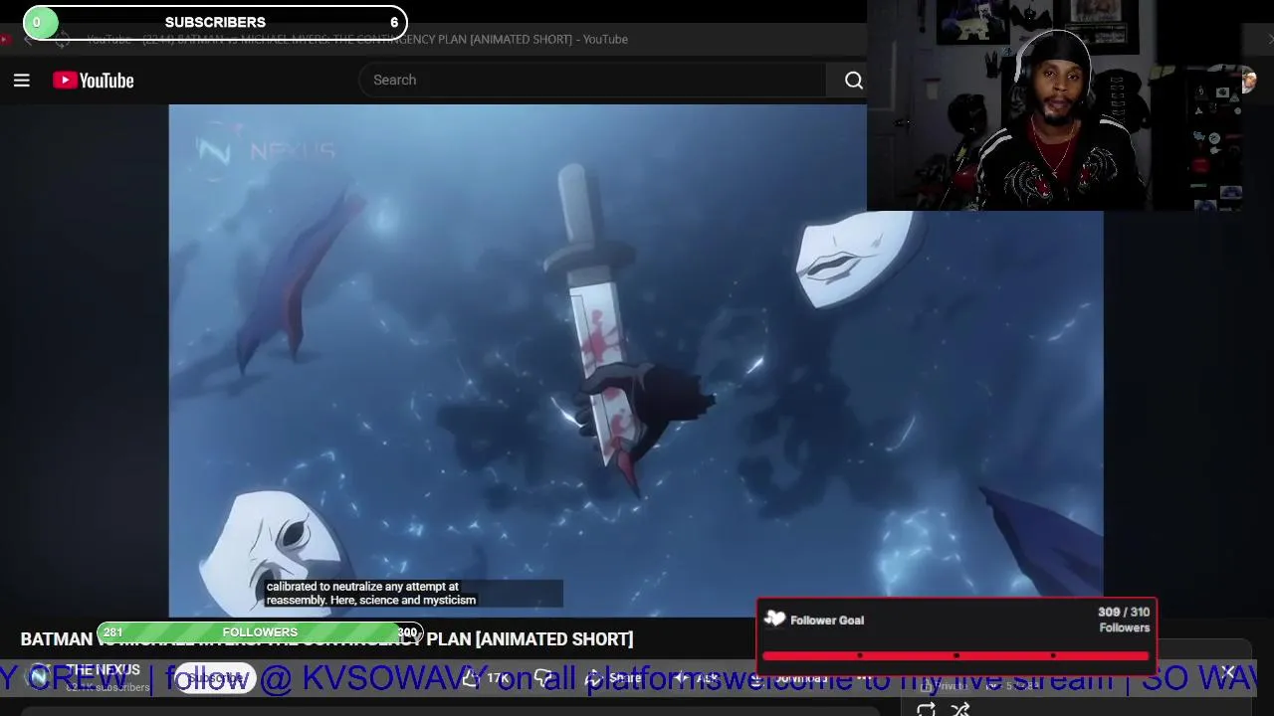Viewport: 1274px width, 716px height.
Task: Open the account avatar at top right
Action: [1248, 81]
